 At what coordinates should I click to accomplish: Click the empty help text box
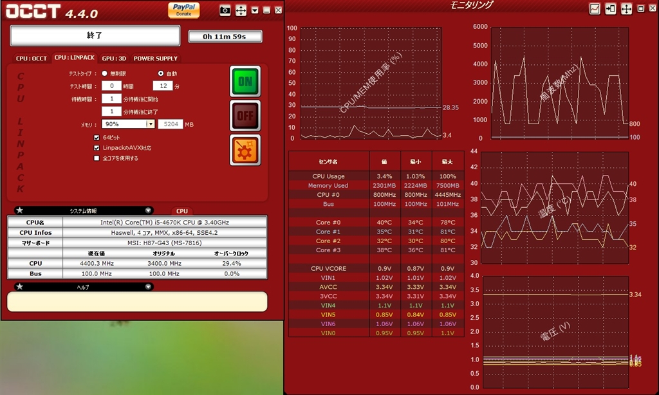tap(137, 302)
